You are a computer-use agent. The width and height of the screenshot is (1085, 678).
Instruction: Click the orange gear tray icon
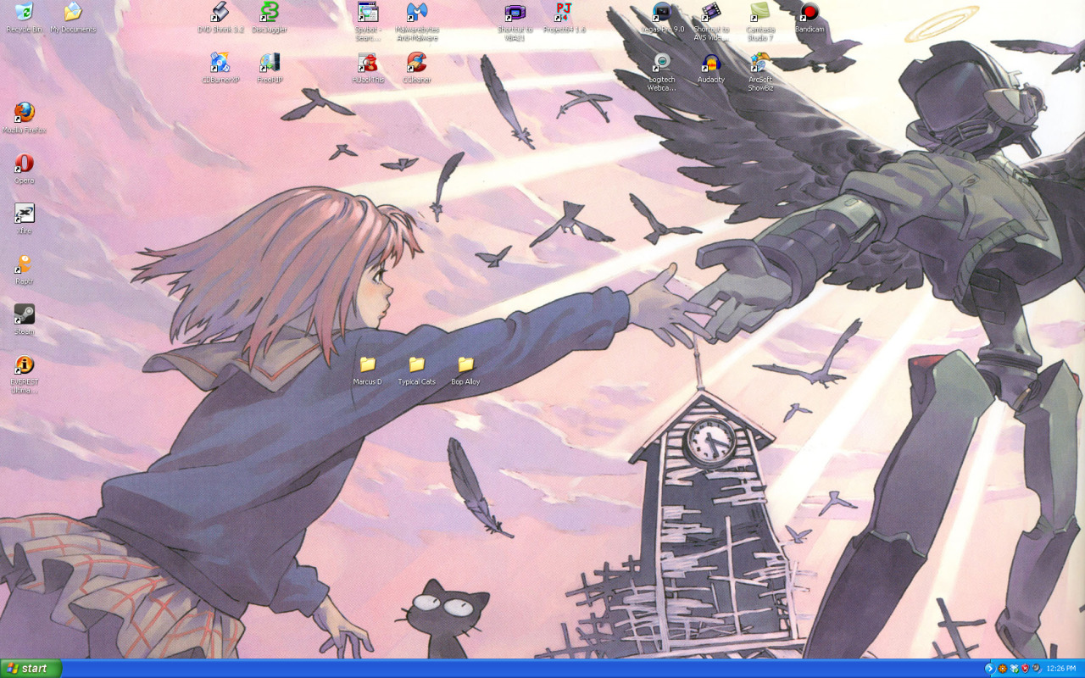pyautogui.click(x=1002, y=669)
